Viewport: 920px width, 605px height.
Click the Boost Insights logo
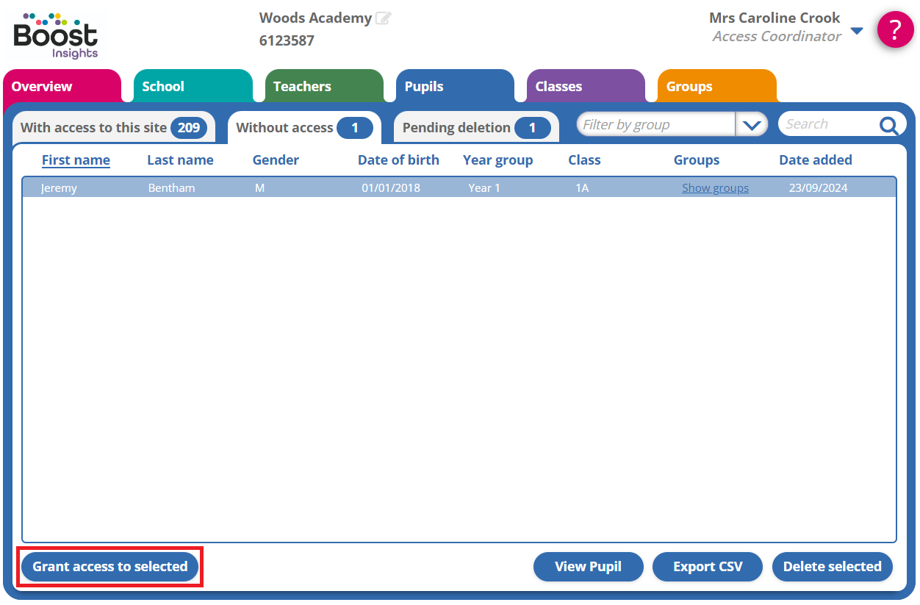(x=55, y=35)
